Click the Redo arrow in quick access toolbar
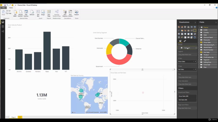This screenshot has width=218, height=122. coord(10,5)
